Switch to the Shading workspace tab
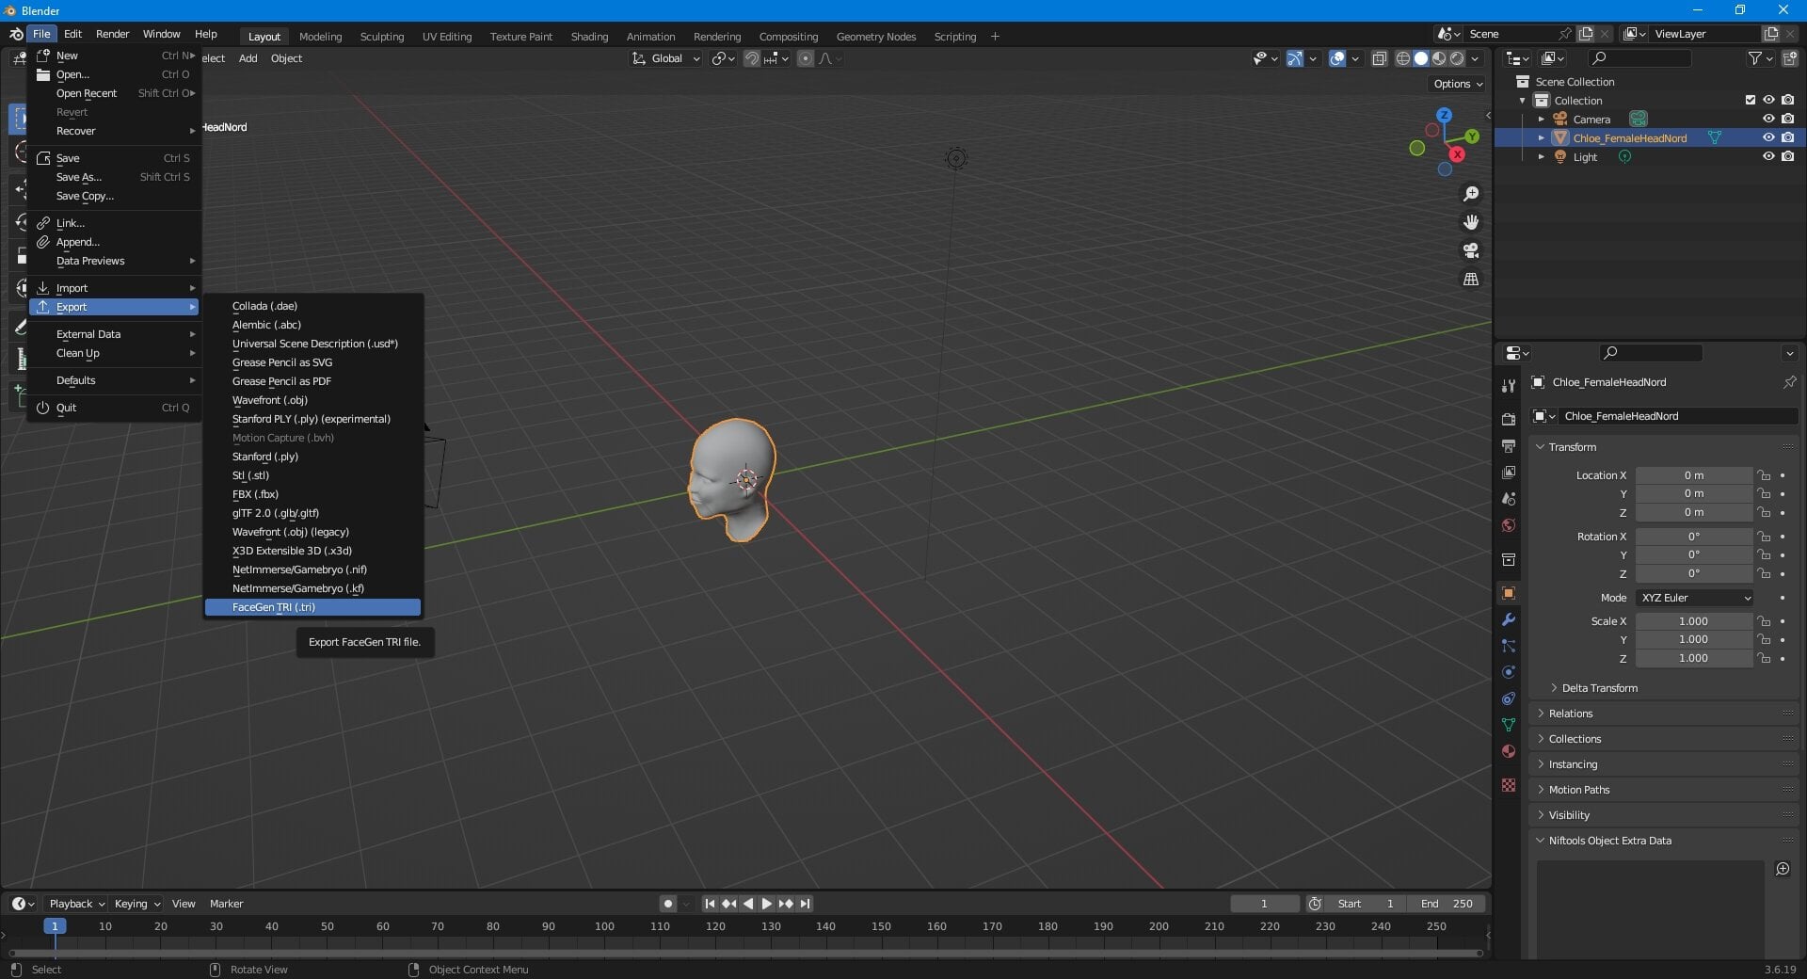1807x979 pixels. point(589,36)
